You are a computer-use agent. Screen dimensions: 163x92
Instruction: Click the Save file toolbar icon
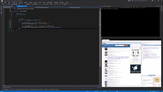(x=14, y=4)
